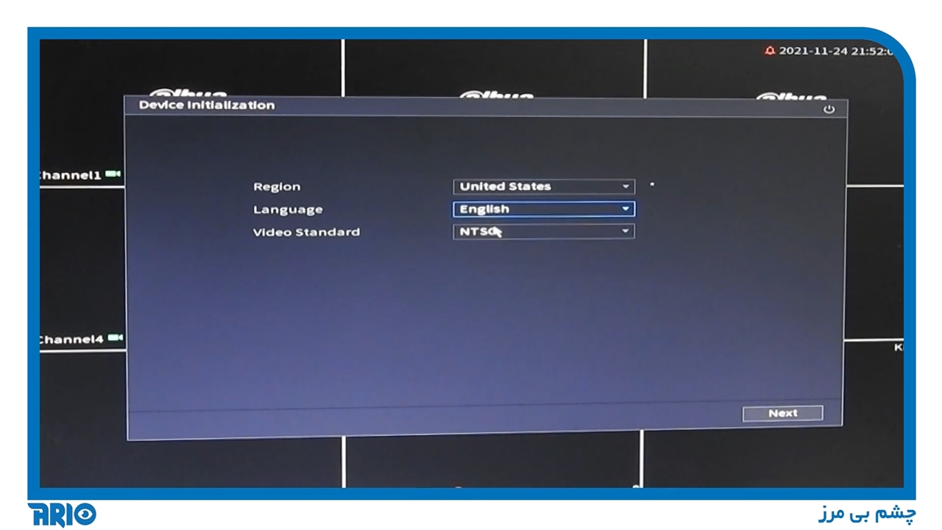
Task: Click the red alarm bell icon
Action: pyautogui.click(x=770, y=51)
